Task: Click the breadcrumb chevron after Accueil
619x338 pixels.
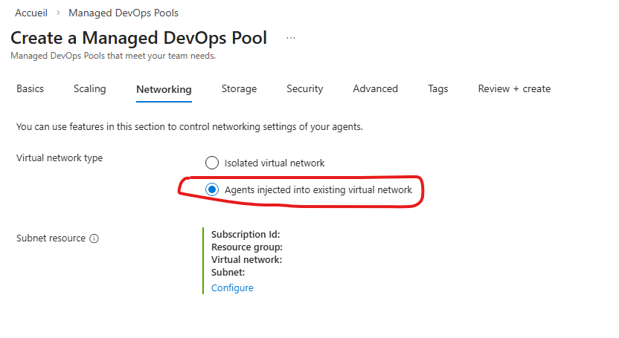Action: tap(58, 13)
